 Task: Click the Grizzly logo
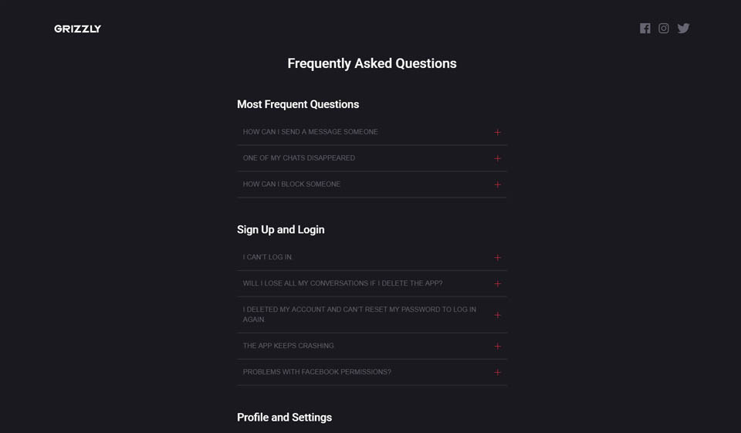77,29
